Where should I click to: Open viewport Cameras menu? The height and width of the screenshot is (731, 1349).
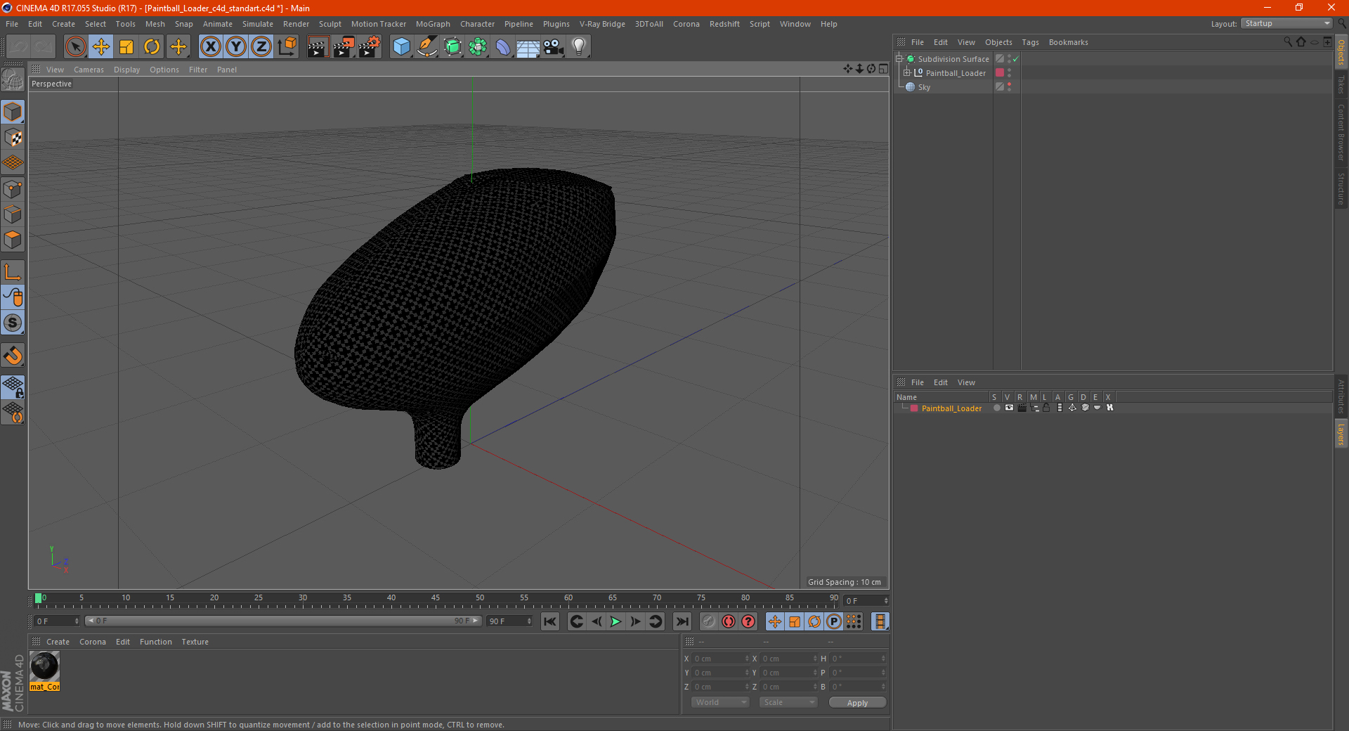89,70
